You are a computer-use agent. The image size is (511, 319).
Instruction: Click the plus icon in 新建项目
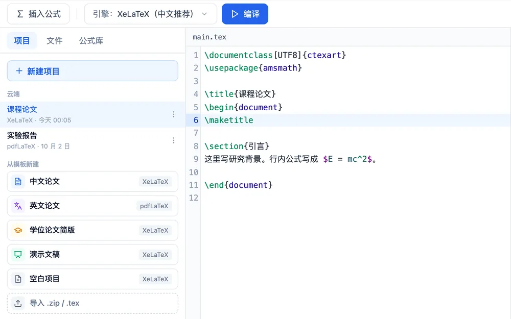click(19, 71)
